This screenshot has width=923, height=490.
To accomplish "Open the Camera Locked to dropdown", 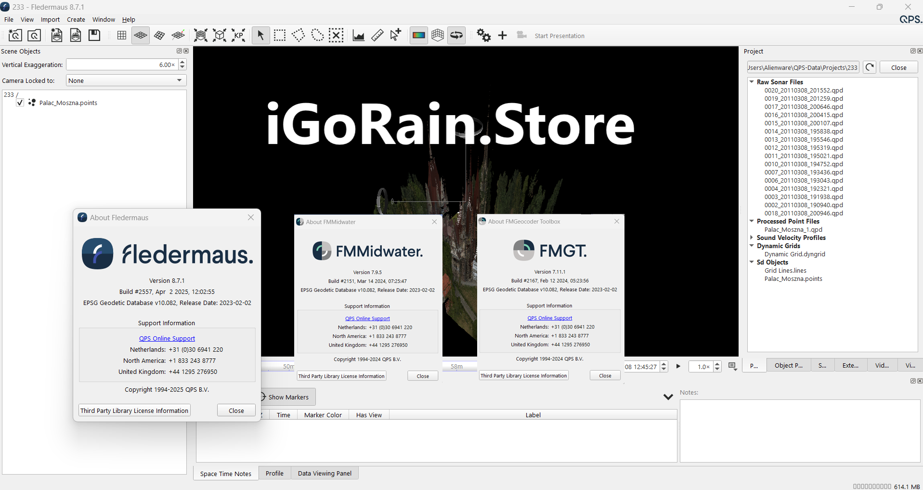I will click(x=126, y=80).
